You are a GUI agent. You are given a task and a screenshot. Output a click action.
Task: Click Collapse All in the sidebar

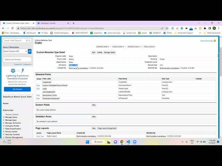pyautogui.click(x=27, y=64)
